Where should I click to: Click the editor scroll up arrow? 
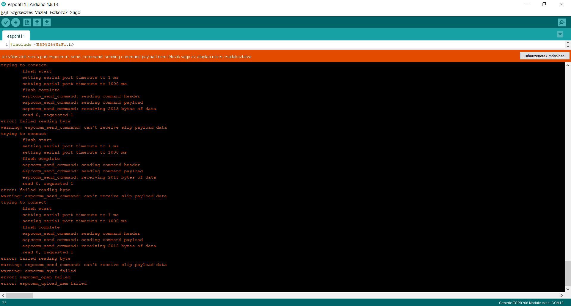point(568,43)
